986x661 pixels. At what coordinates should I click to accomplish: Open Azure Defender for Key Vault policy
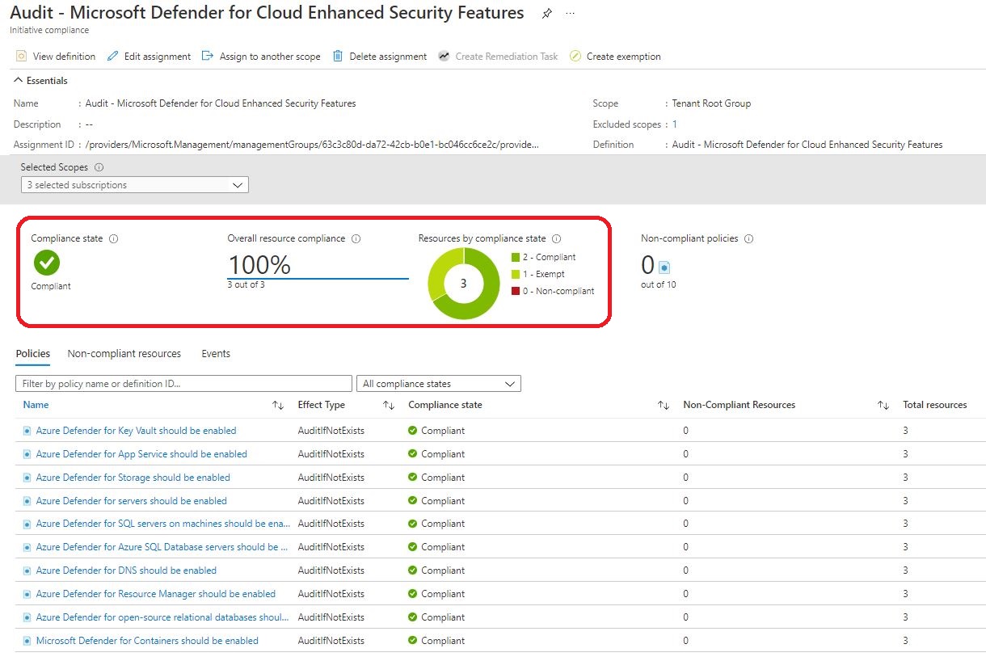[136, 431]
